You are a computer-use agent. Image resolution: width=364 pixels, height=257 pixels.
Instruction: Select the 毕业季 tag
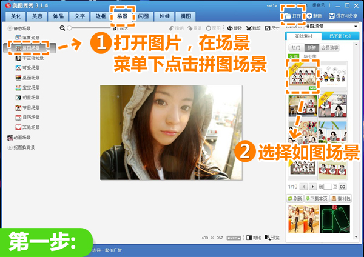pos(310,56)
